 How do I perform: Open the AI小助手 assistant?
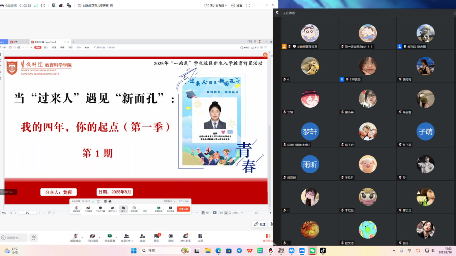(185, 238)
